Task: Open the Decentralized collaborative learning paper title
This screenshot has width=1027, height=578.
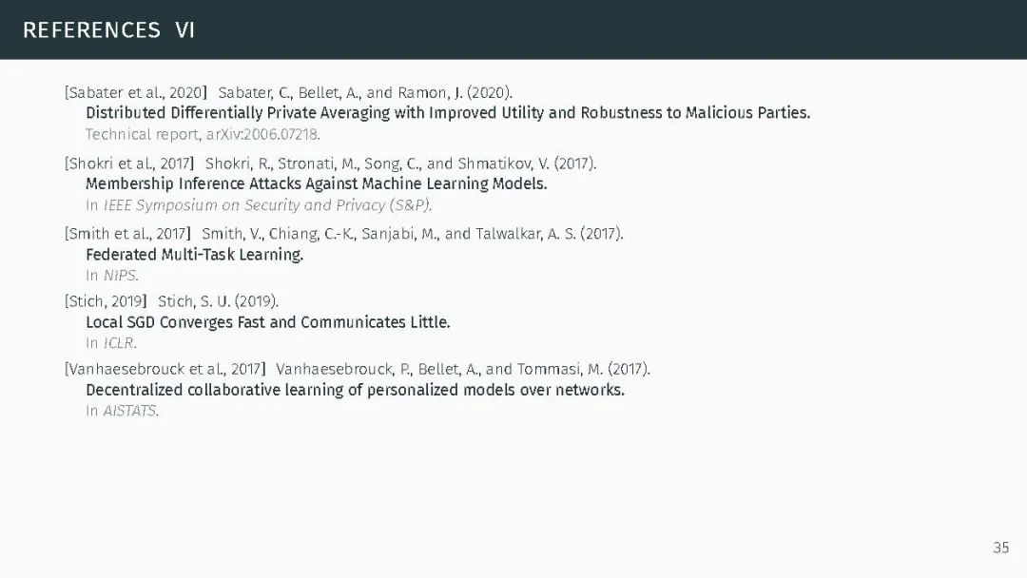Action: tap(355, 390)
